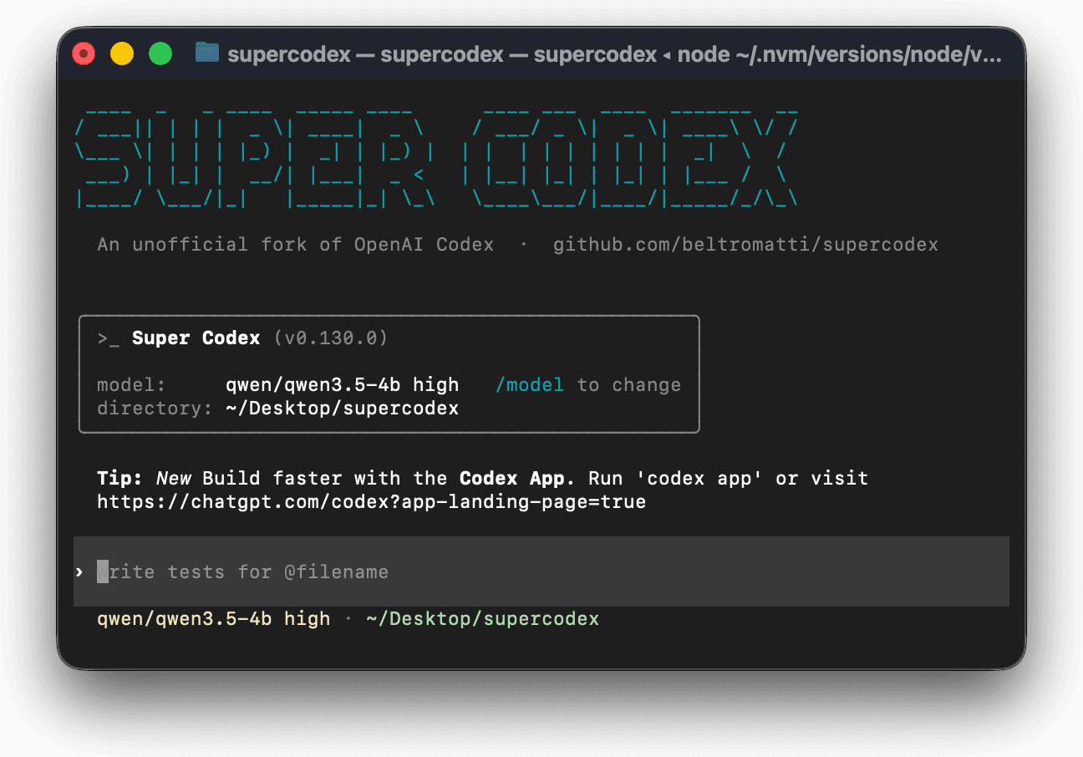Click the folder icon in title bar

click(206, 53)
